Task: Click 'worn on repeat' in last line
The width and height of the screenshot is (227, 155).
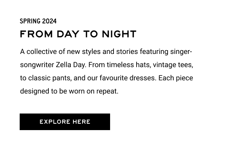Action: pyautogui.click(x=93, y=91)
